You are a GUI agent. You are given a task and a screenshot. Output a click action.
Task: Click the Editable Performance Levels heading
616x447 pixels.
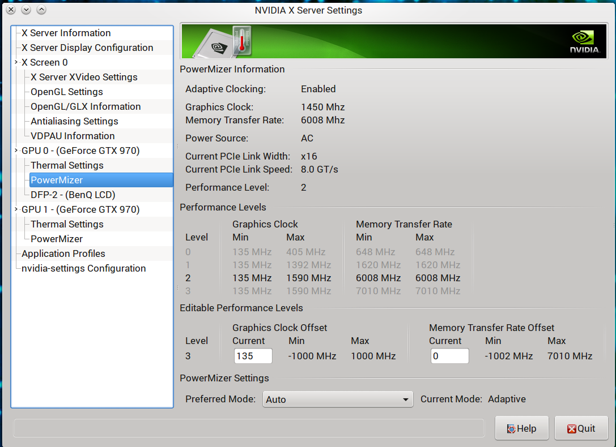(241, 308)
